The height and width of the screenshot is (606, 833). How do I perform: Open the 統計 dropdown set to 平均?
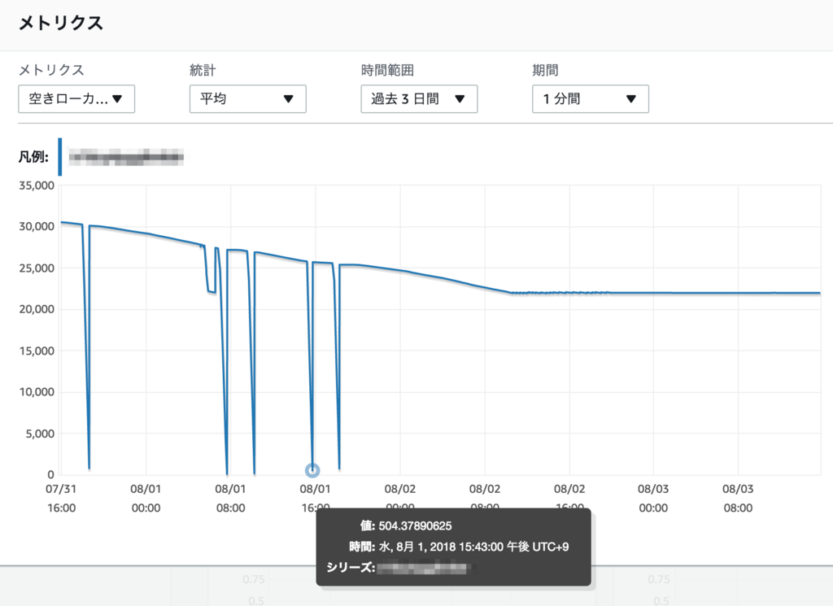tap(247, 98)
